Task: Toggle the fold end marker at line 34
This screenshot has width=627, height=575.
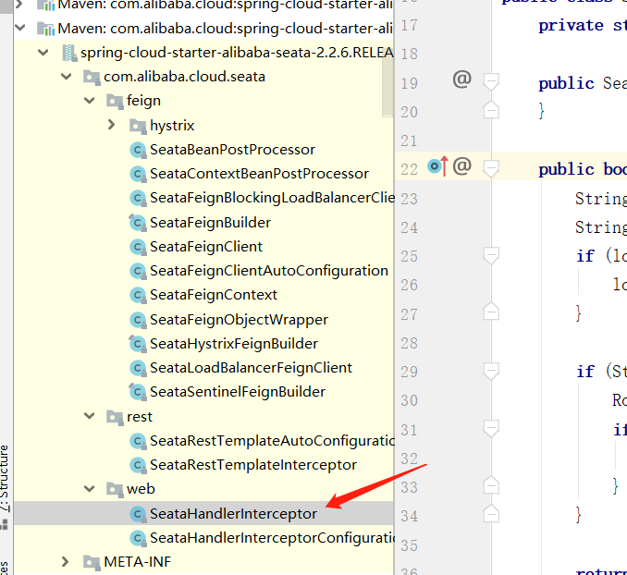Action: [x=491, y=514]
